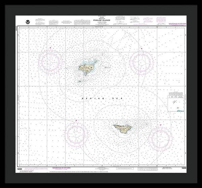The height and width of the screenshot is (188, 202).
Task: Click the lower-right compass rose
Action: pos(161,137)
